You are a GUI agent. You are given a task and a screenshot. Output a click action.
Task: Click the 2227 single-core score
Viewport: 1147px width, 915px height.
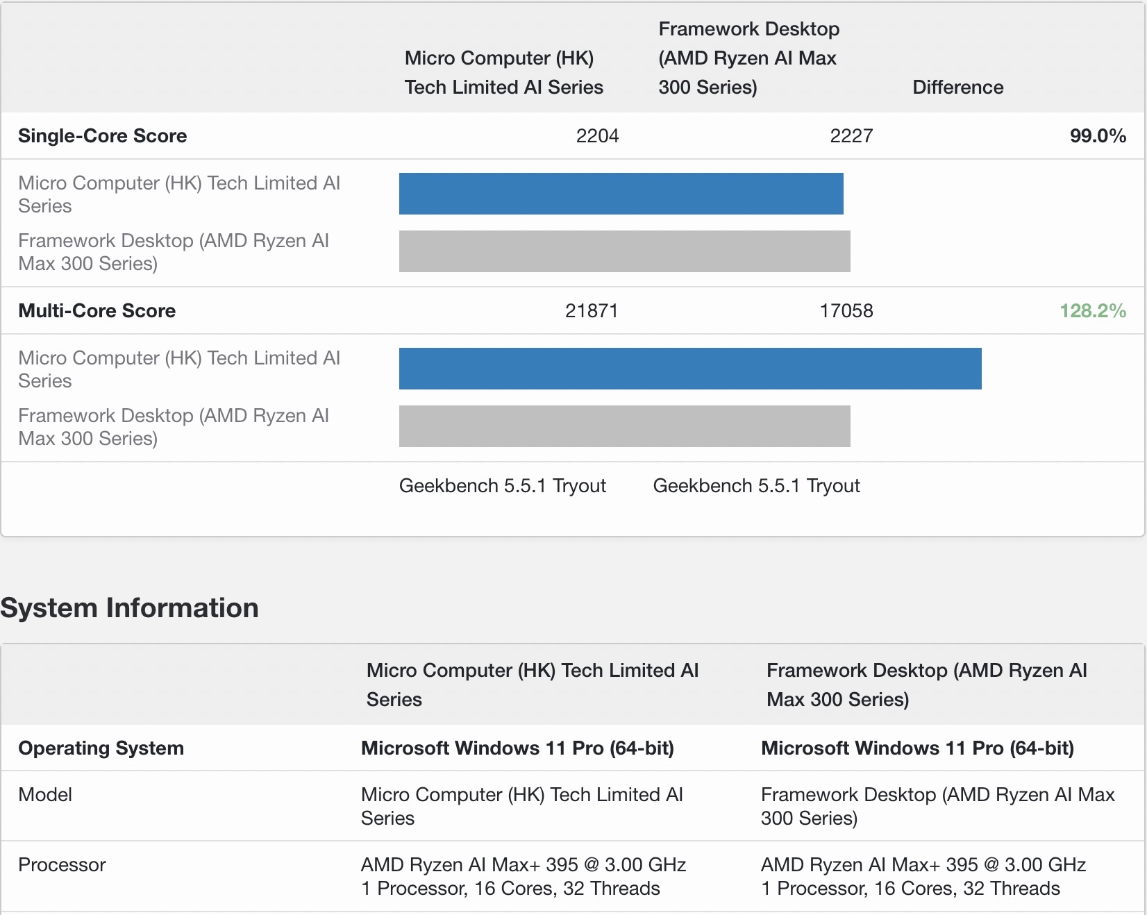point(851,136)
